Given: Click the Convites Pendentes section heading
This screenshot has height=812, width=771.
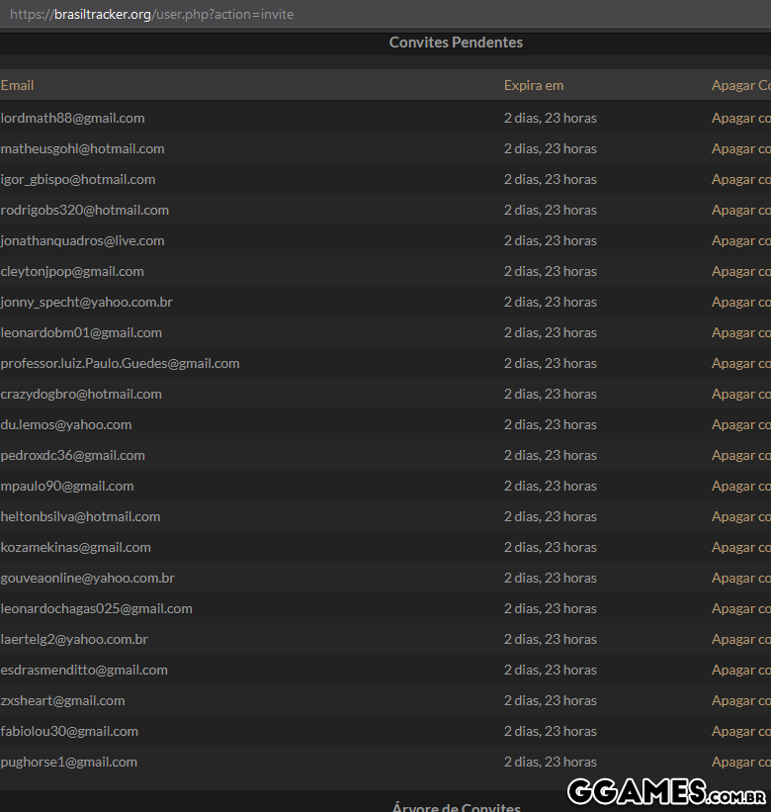Looking at the screenshot, I should click(456, 43).
